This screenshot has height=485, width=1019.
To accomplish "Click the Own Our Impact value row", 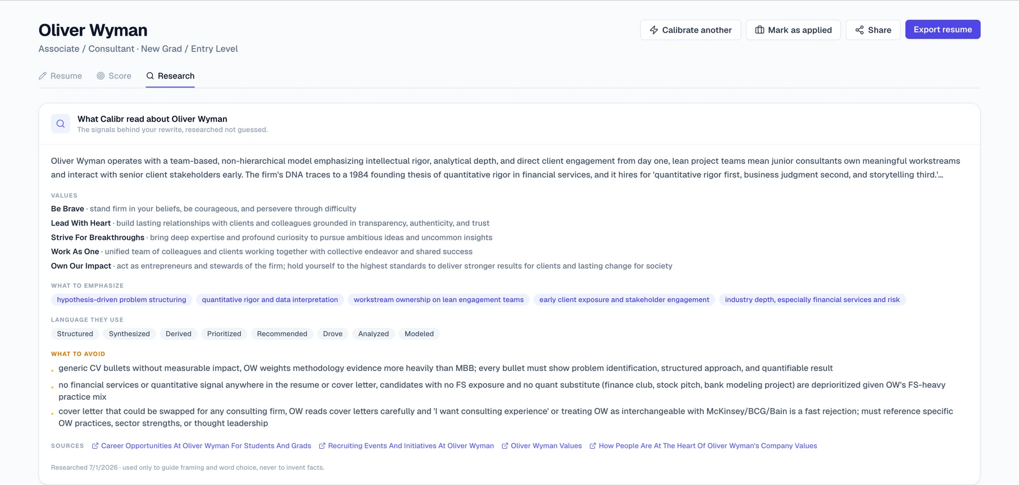I will tap(362, 266).
